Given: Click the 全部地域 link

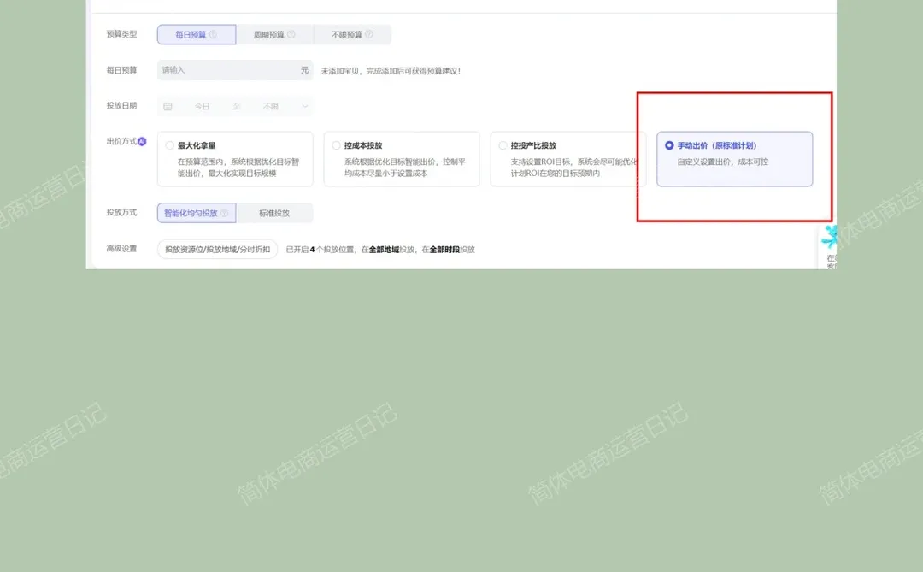Looking at the screenshot, I should 385,247.
